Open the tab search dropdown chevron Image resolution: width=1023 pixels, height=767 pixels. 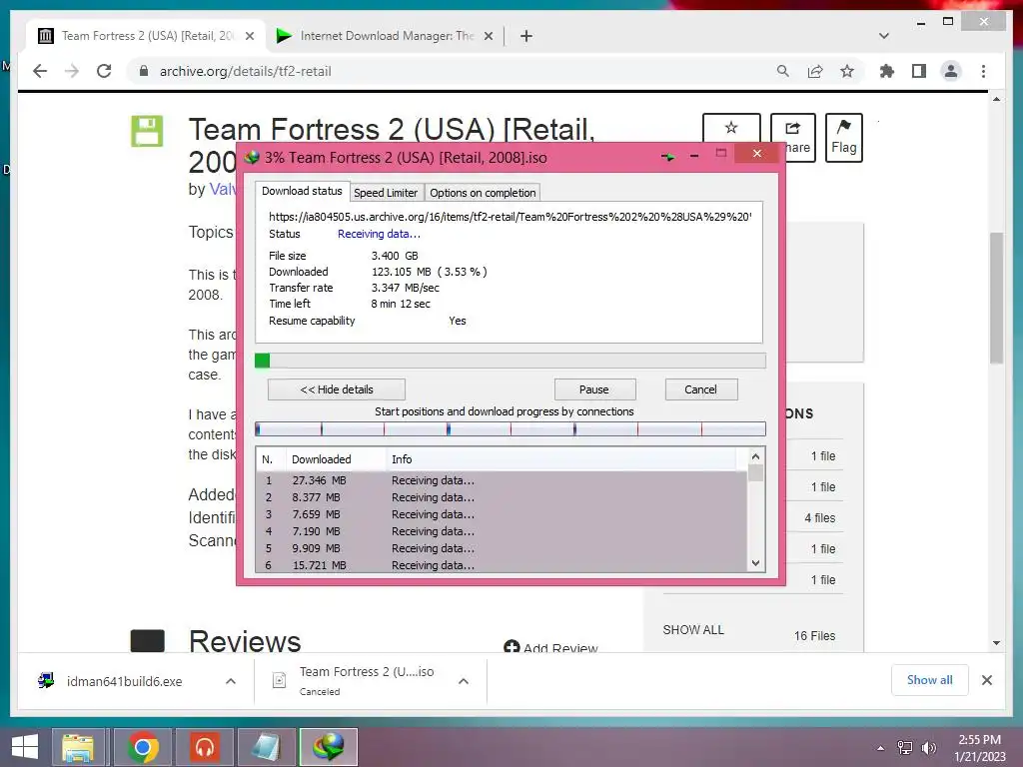[x=884, y=36]
